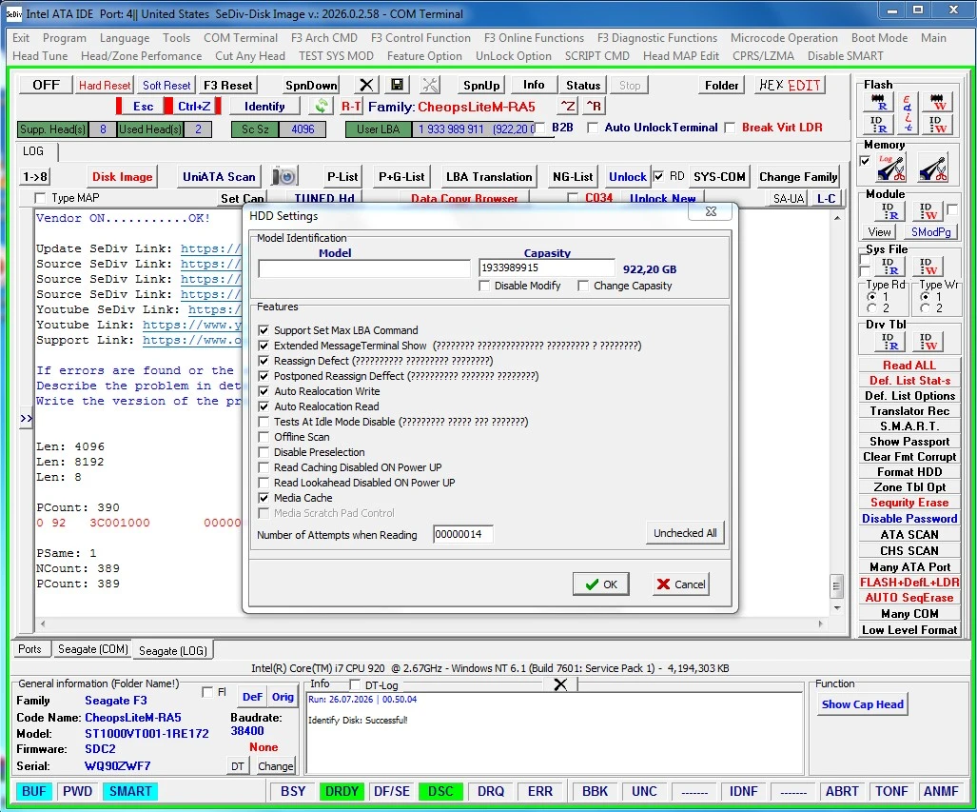Viewport: 977px width, 812px height.
Task: Select Type Wr option 2
Action: [926, 308]
